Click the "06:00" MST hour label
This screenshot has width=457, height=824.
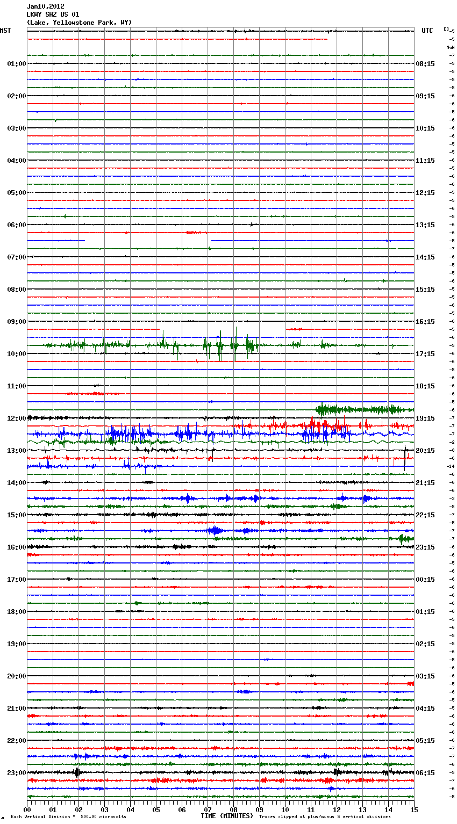point(17,225)
